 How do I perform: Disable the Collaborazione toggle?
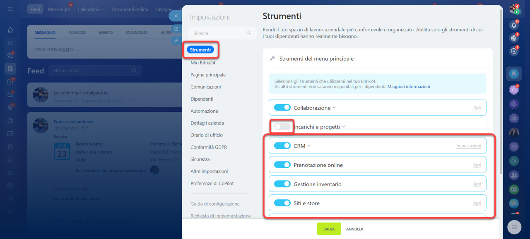click(282, 107)
